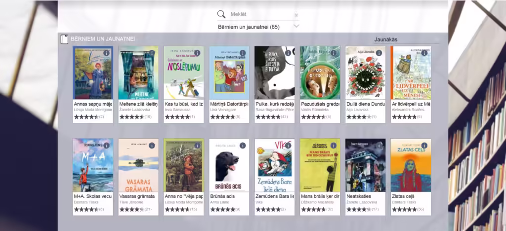Show info for Dullā diena Dundurzālē

[x=379, y=53]
